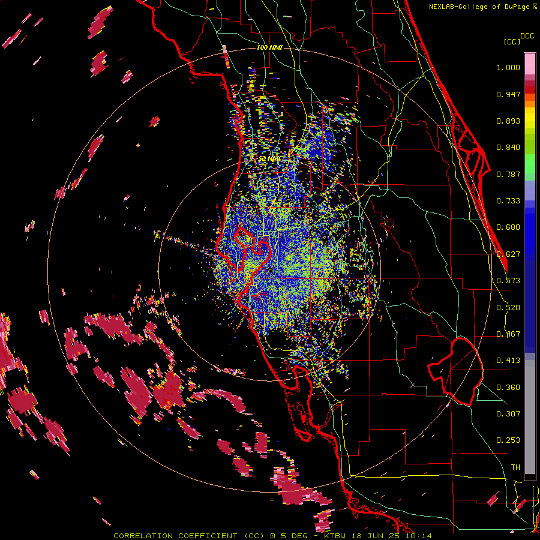
Task: Click the 0.680 scale value
Action: click(x=508, y=227)
